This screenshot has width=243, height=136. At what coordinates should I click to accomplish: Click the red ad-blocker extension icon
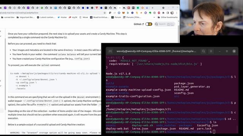159,13
